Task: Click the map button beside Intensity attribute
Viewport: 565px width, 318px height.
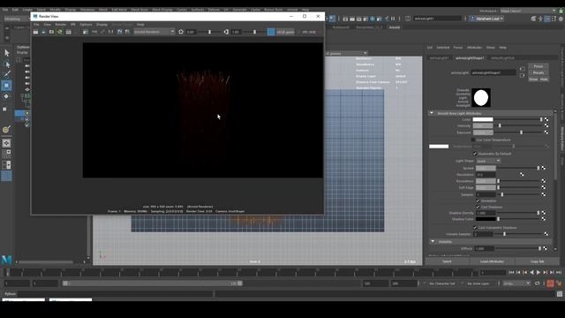Action: 546,125
